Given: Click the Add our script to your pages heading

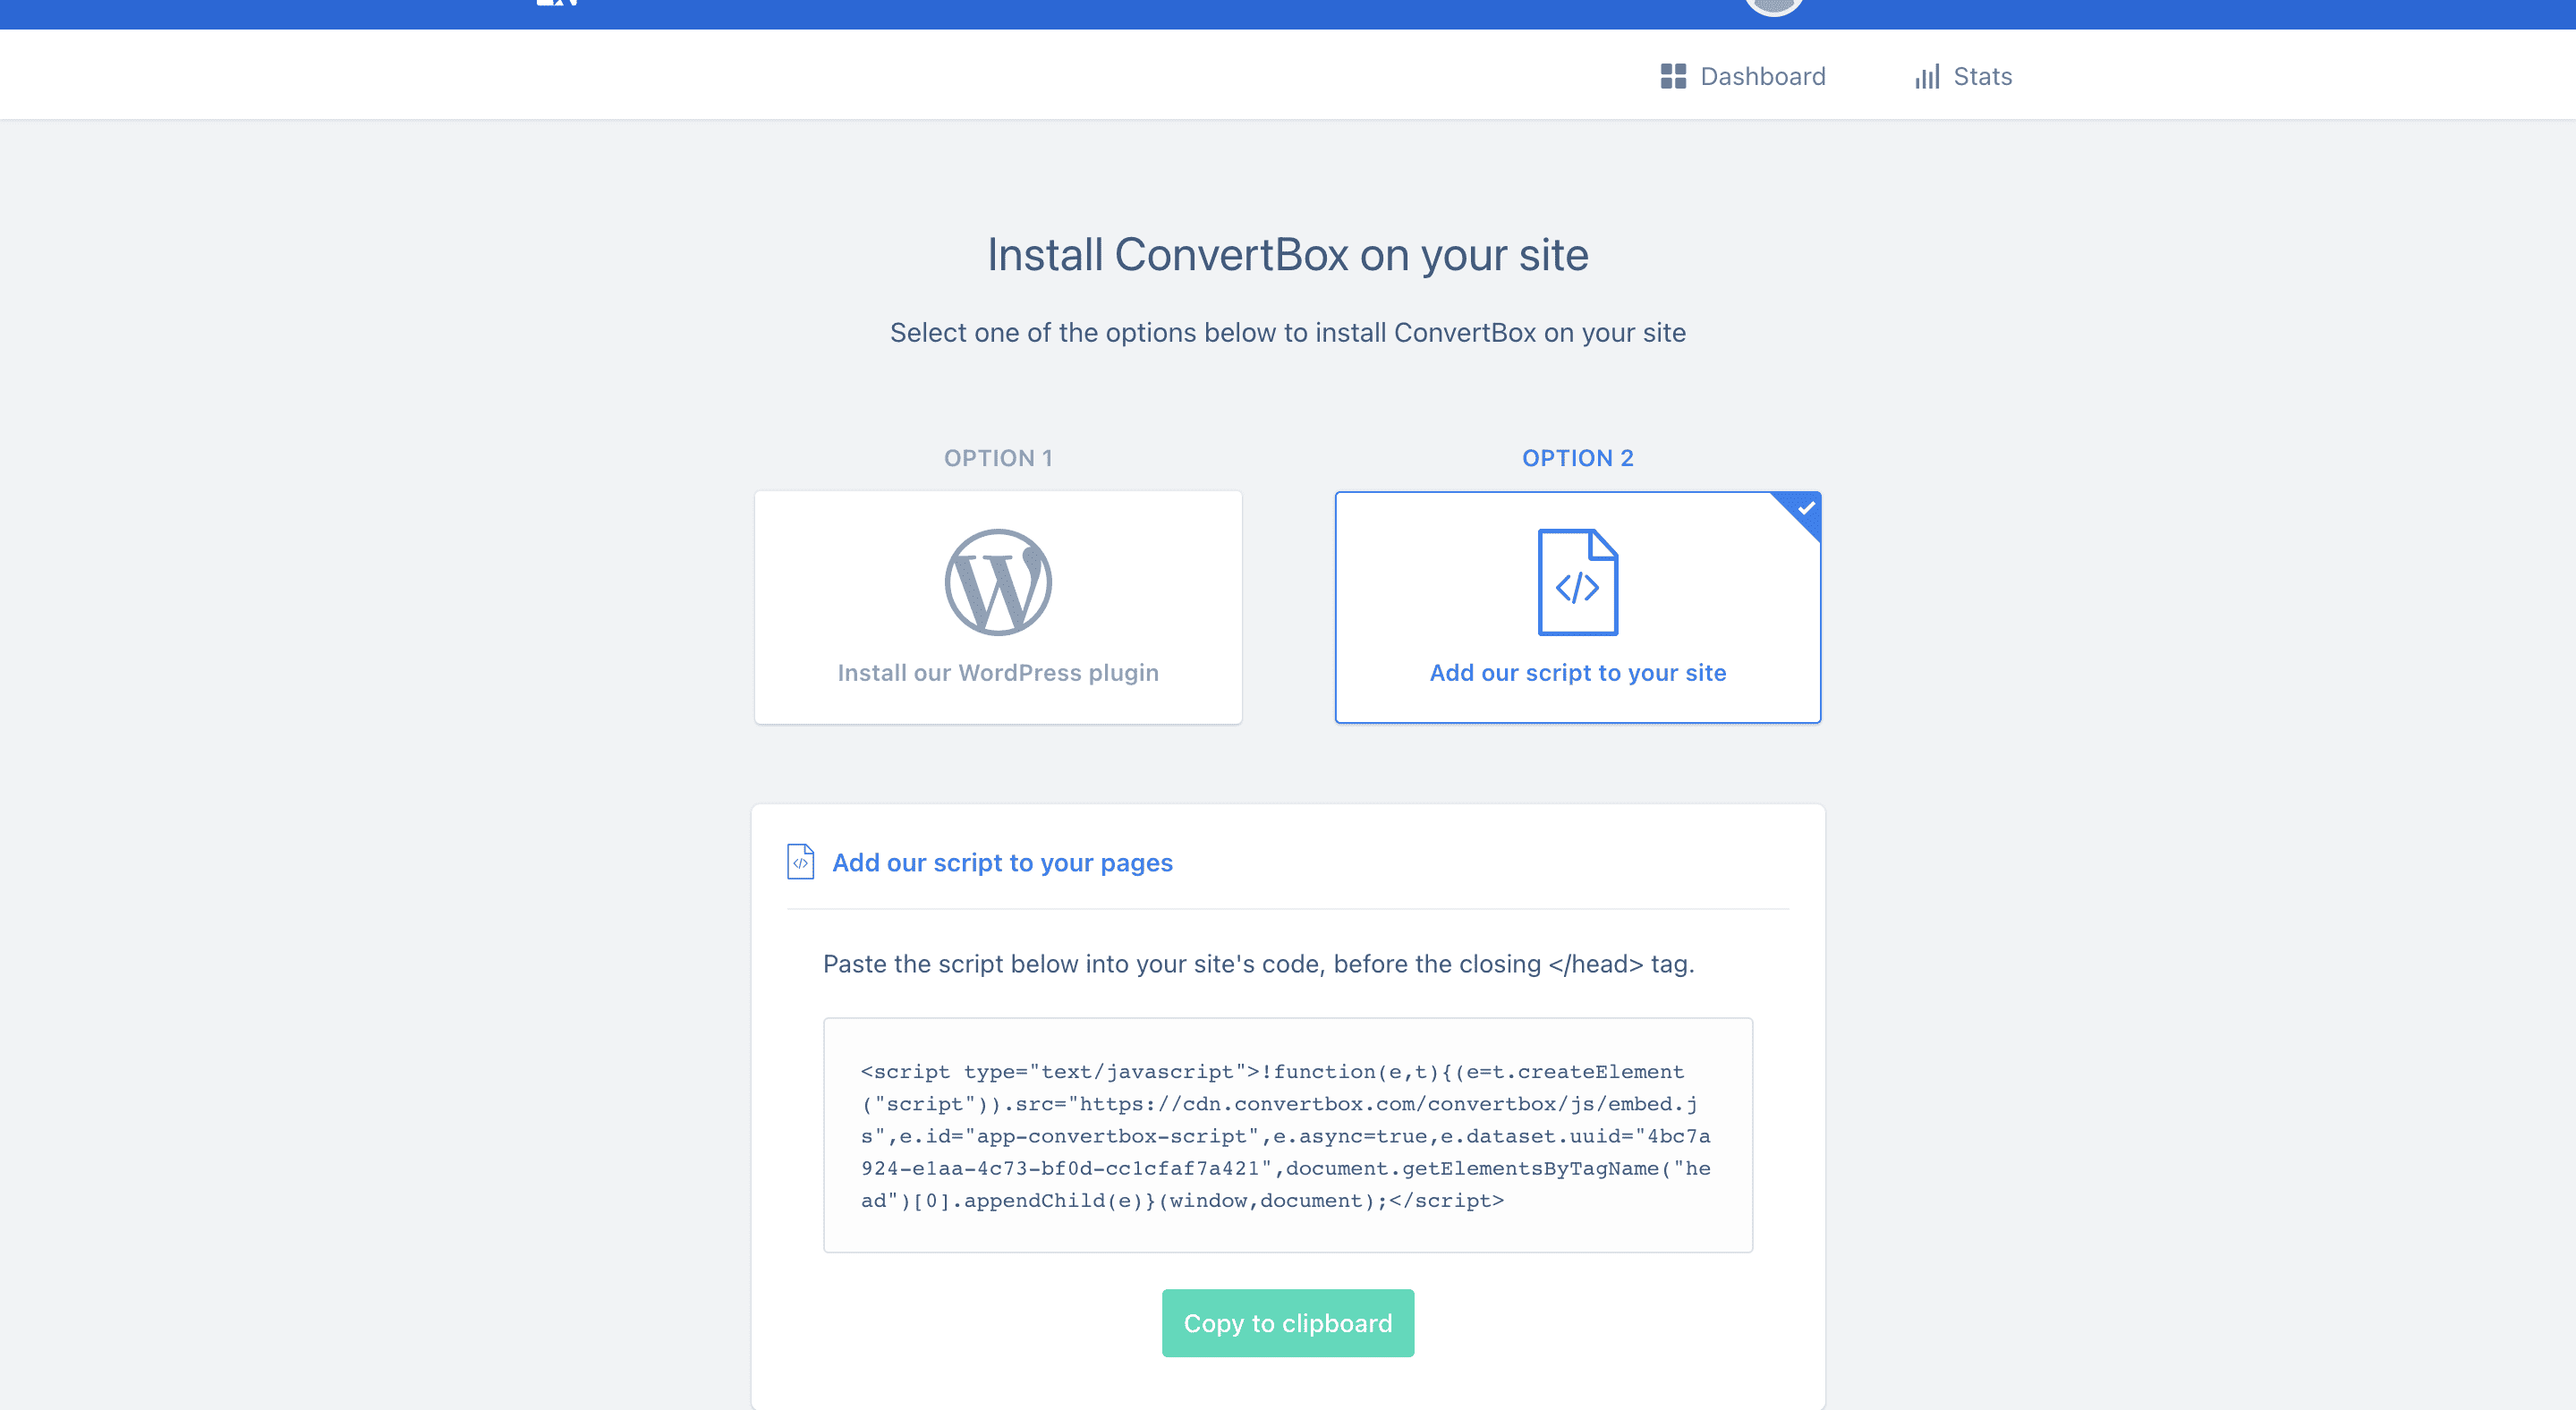Looking at the screenshot, I should click(1002, 862).
